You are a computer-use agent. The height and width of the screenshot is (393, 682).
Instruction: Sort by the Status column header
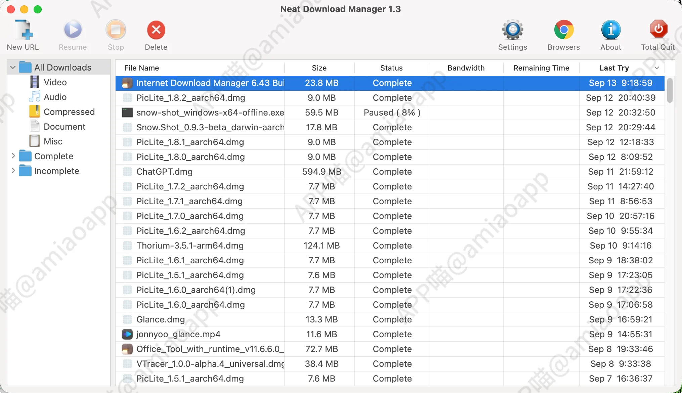click(391, 68)
